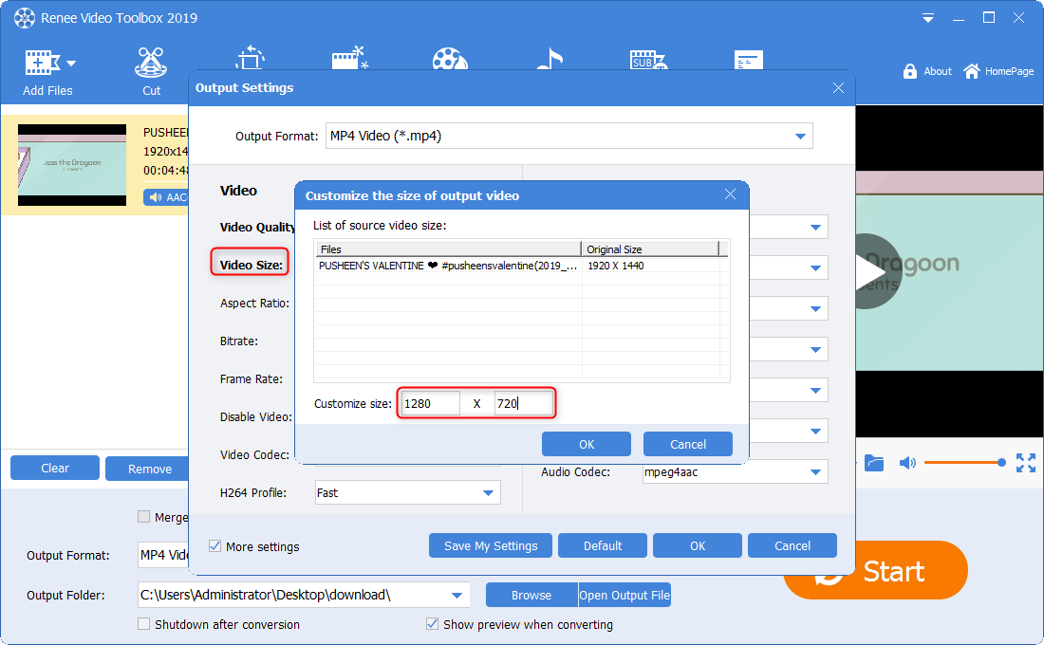Mute the preview volume speaker icon

(907, 463)
